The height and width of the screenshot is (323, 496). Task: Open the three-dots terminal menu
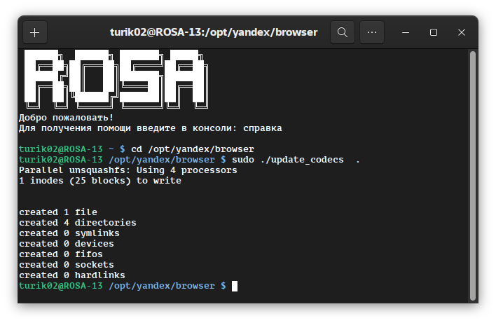[372, 32]
